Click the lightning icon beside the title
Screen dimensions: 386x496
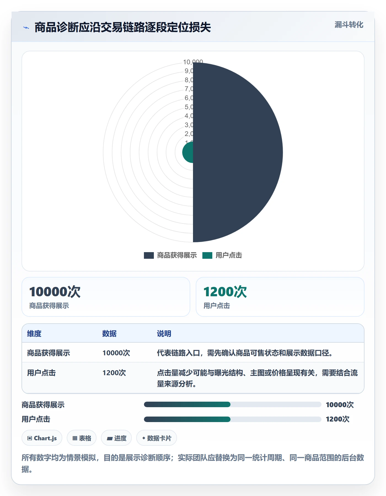26,28
